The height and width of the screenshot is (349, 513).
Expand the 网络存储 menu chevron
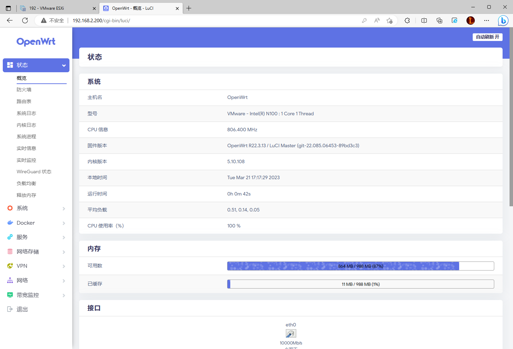[64, 252]
